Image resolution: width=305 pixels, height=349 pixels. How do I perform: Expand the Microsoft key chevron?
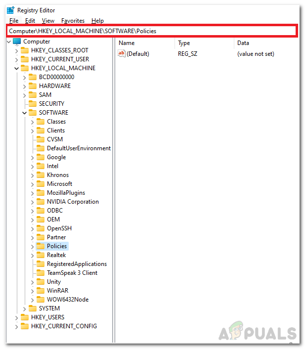point(33,184)
